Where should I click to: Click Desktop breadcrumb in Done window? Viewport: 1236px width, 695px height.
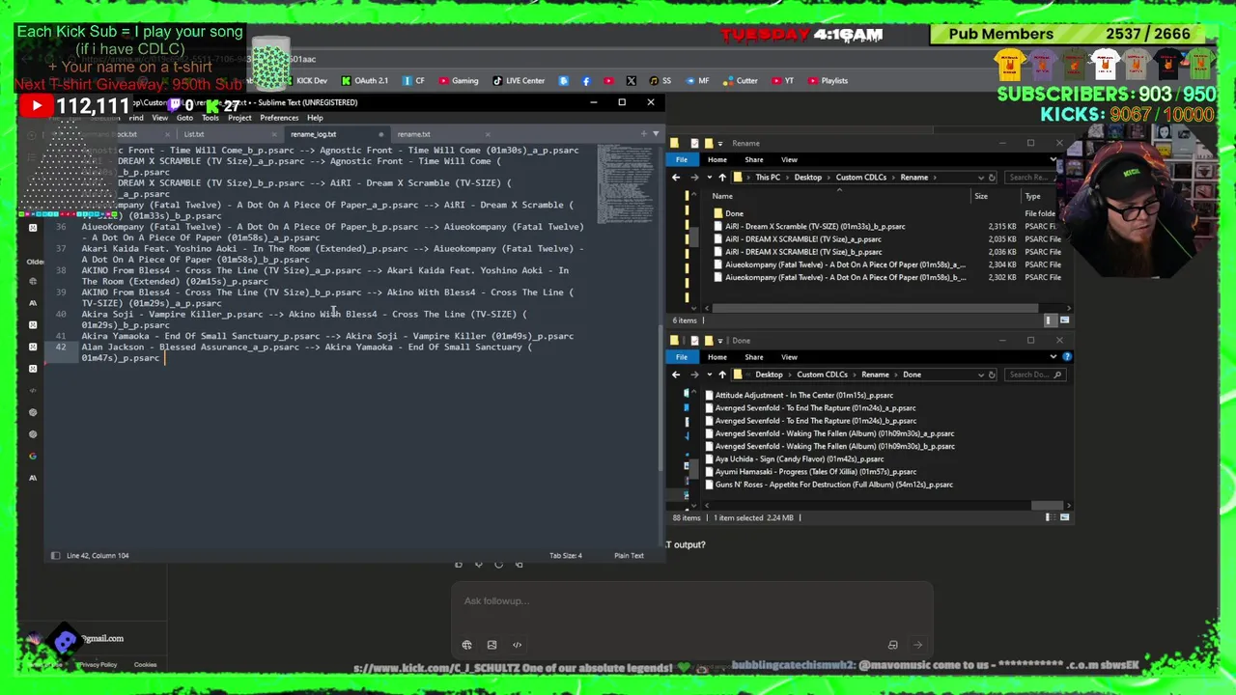click(769, 375)
